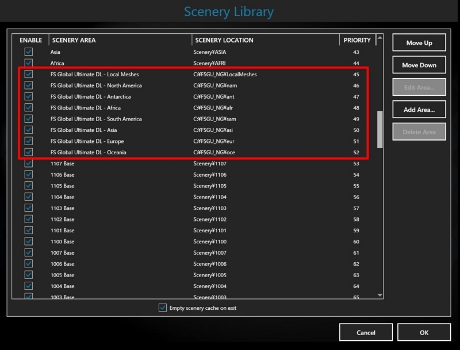This screenshot has width=460, height=350.
Task: Toggle FS Global Ultimate DL - South America checkbox
Action: [x=28, y=119]
